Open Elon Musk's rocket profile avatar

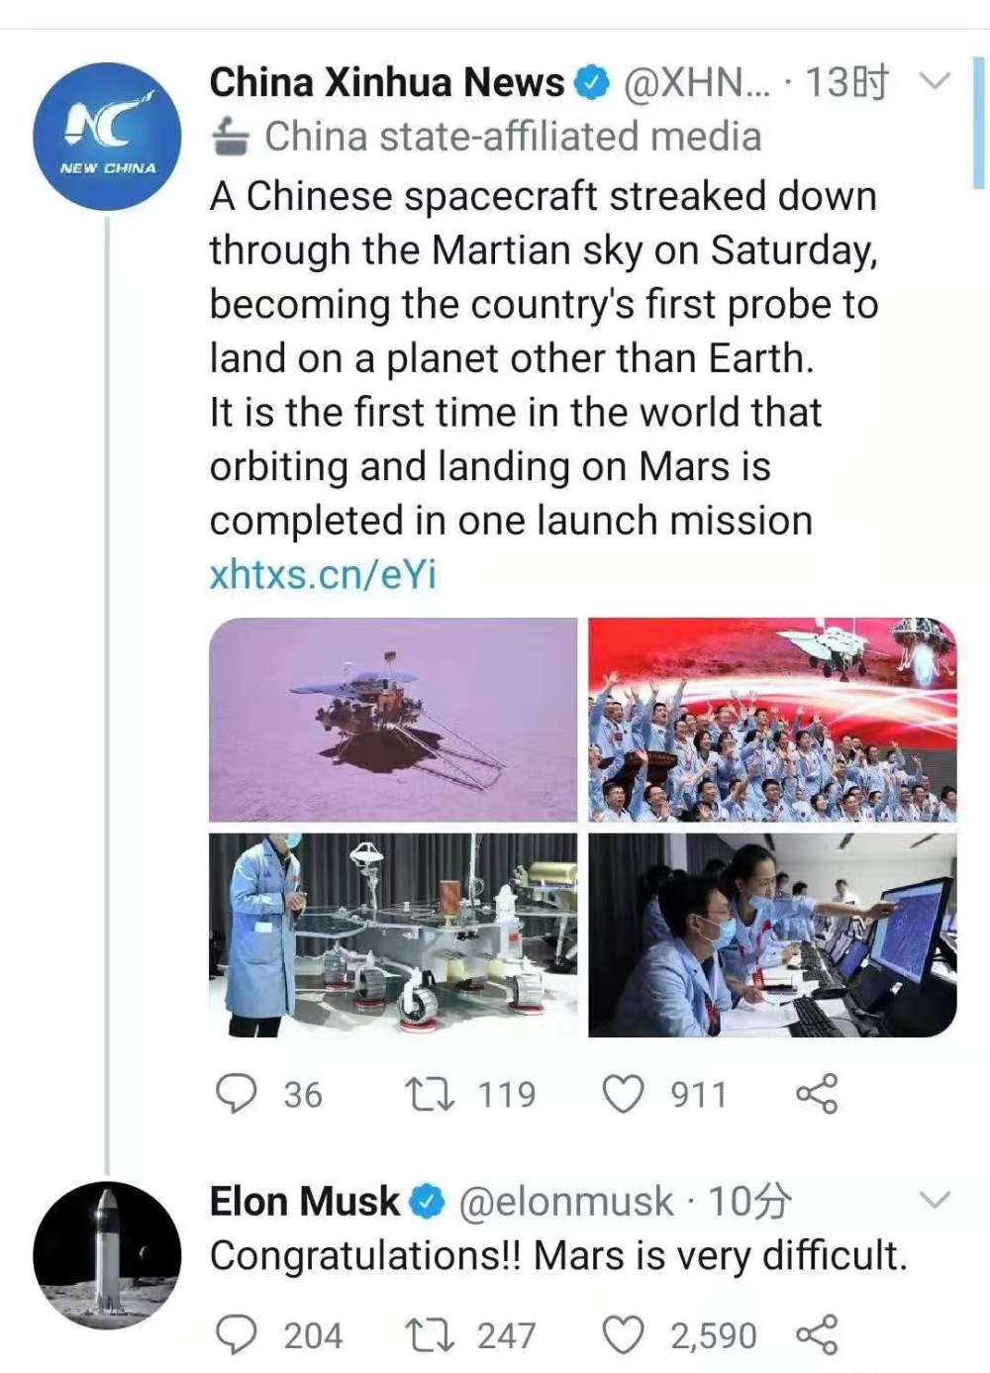point(107,1254)
